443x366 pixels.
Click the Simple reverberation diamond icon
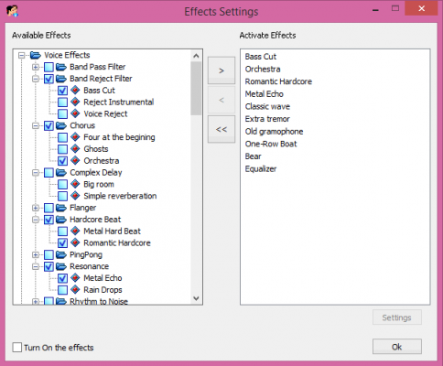(x=75, y=196)
